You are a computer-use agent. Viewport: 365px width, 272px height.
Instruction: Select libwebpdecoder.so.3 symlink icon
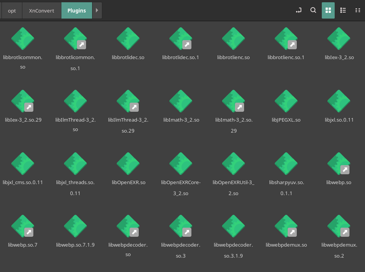click(181, 226)
